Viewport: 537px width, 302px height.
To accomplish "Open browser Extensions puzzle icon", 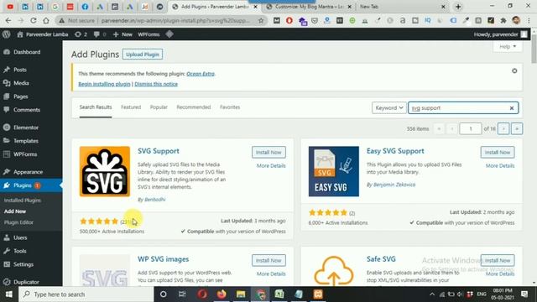I will point(503,20).
